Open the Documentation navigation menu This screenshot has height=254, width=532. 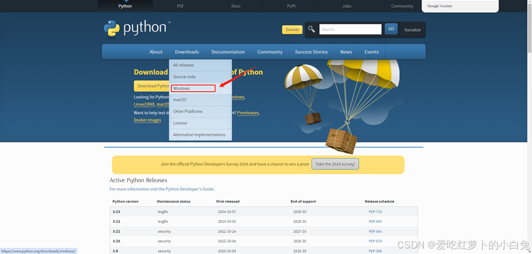[228, 52]
